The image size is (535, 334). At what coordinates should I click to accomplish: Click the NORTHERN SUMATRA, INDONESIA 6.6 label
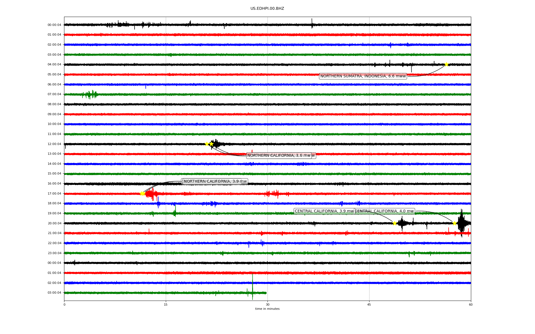click(x=363, y=76)
